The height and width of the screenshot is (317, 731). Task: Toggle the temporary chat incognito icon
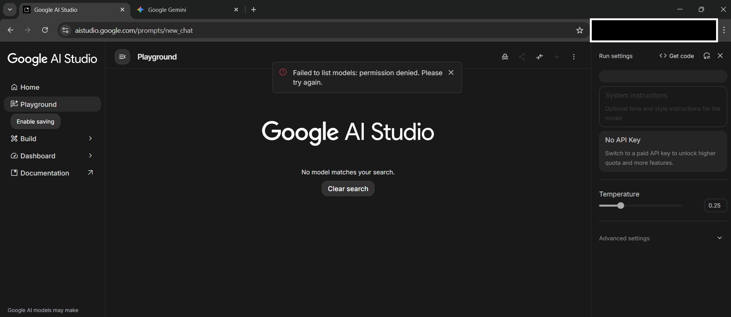(x=505, y=57)
